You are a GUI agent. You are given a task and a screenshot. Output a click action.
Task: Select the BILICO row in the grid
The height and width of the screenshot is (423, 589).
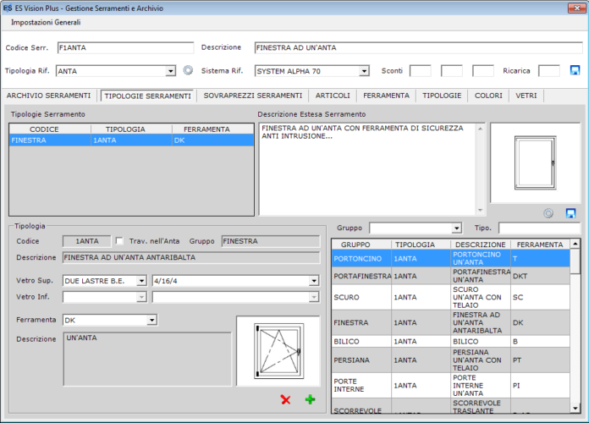tap(451, 342)
